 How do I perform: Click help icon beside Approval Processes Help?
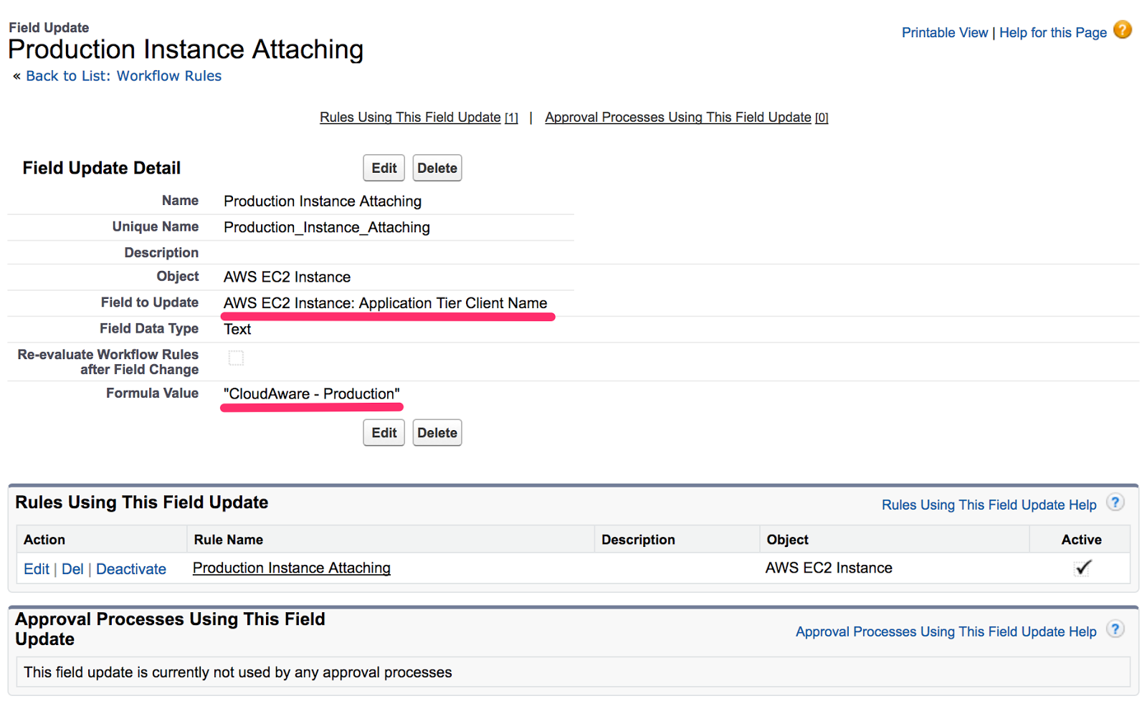pos(1115,629)
